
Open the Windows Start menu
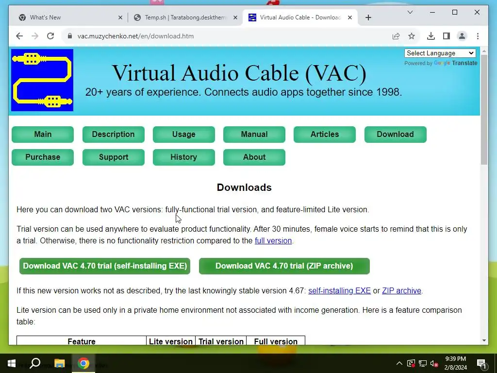tap(12, 363)
